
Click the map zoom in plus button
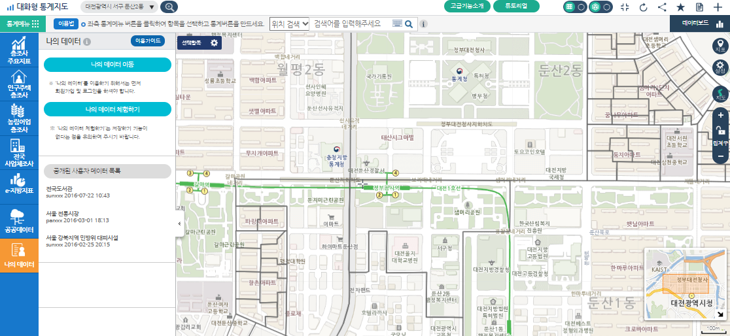720,116
